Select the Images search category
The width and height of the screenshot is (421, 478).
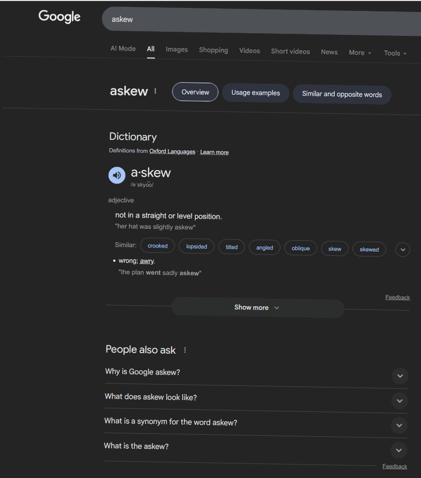(x=177, y=49)
